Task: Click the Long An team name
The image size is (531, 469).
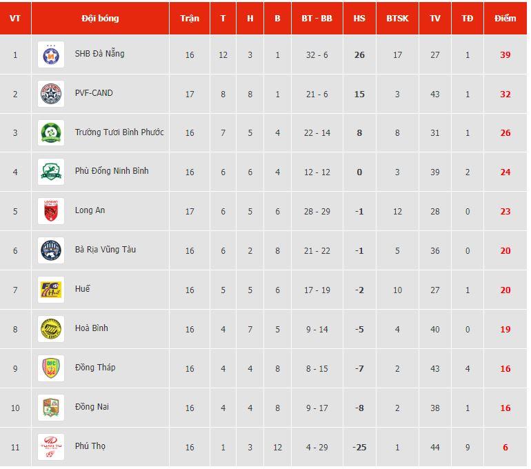Action: point(90,210)
